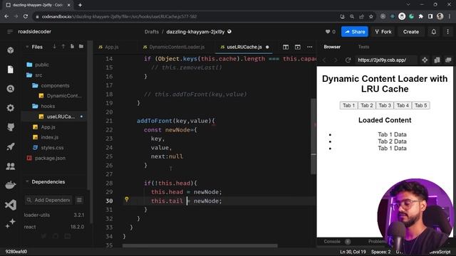Switch to the Tests tab

(x=363, y=47)
